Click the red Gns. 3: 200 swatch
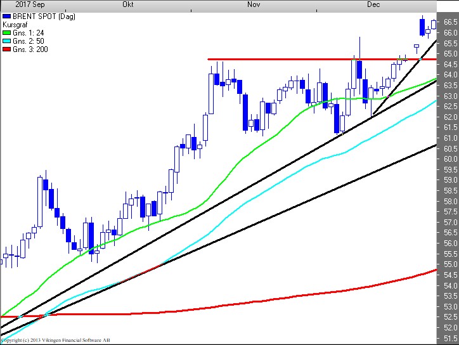 (6, 49)
